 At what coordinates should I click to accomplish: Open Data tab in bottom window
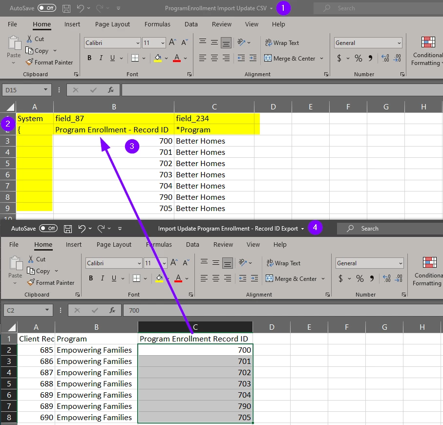click(192, 244)
